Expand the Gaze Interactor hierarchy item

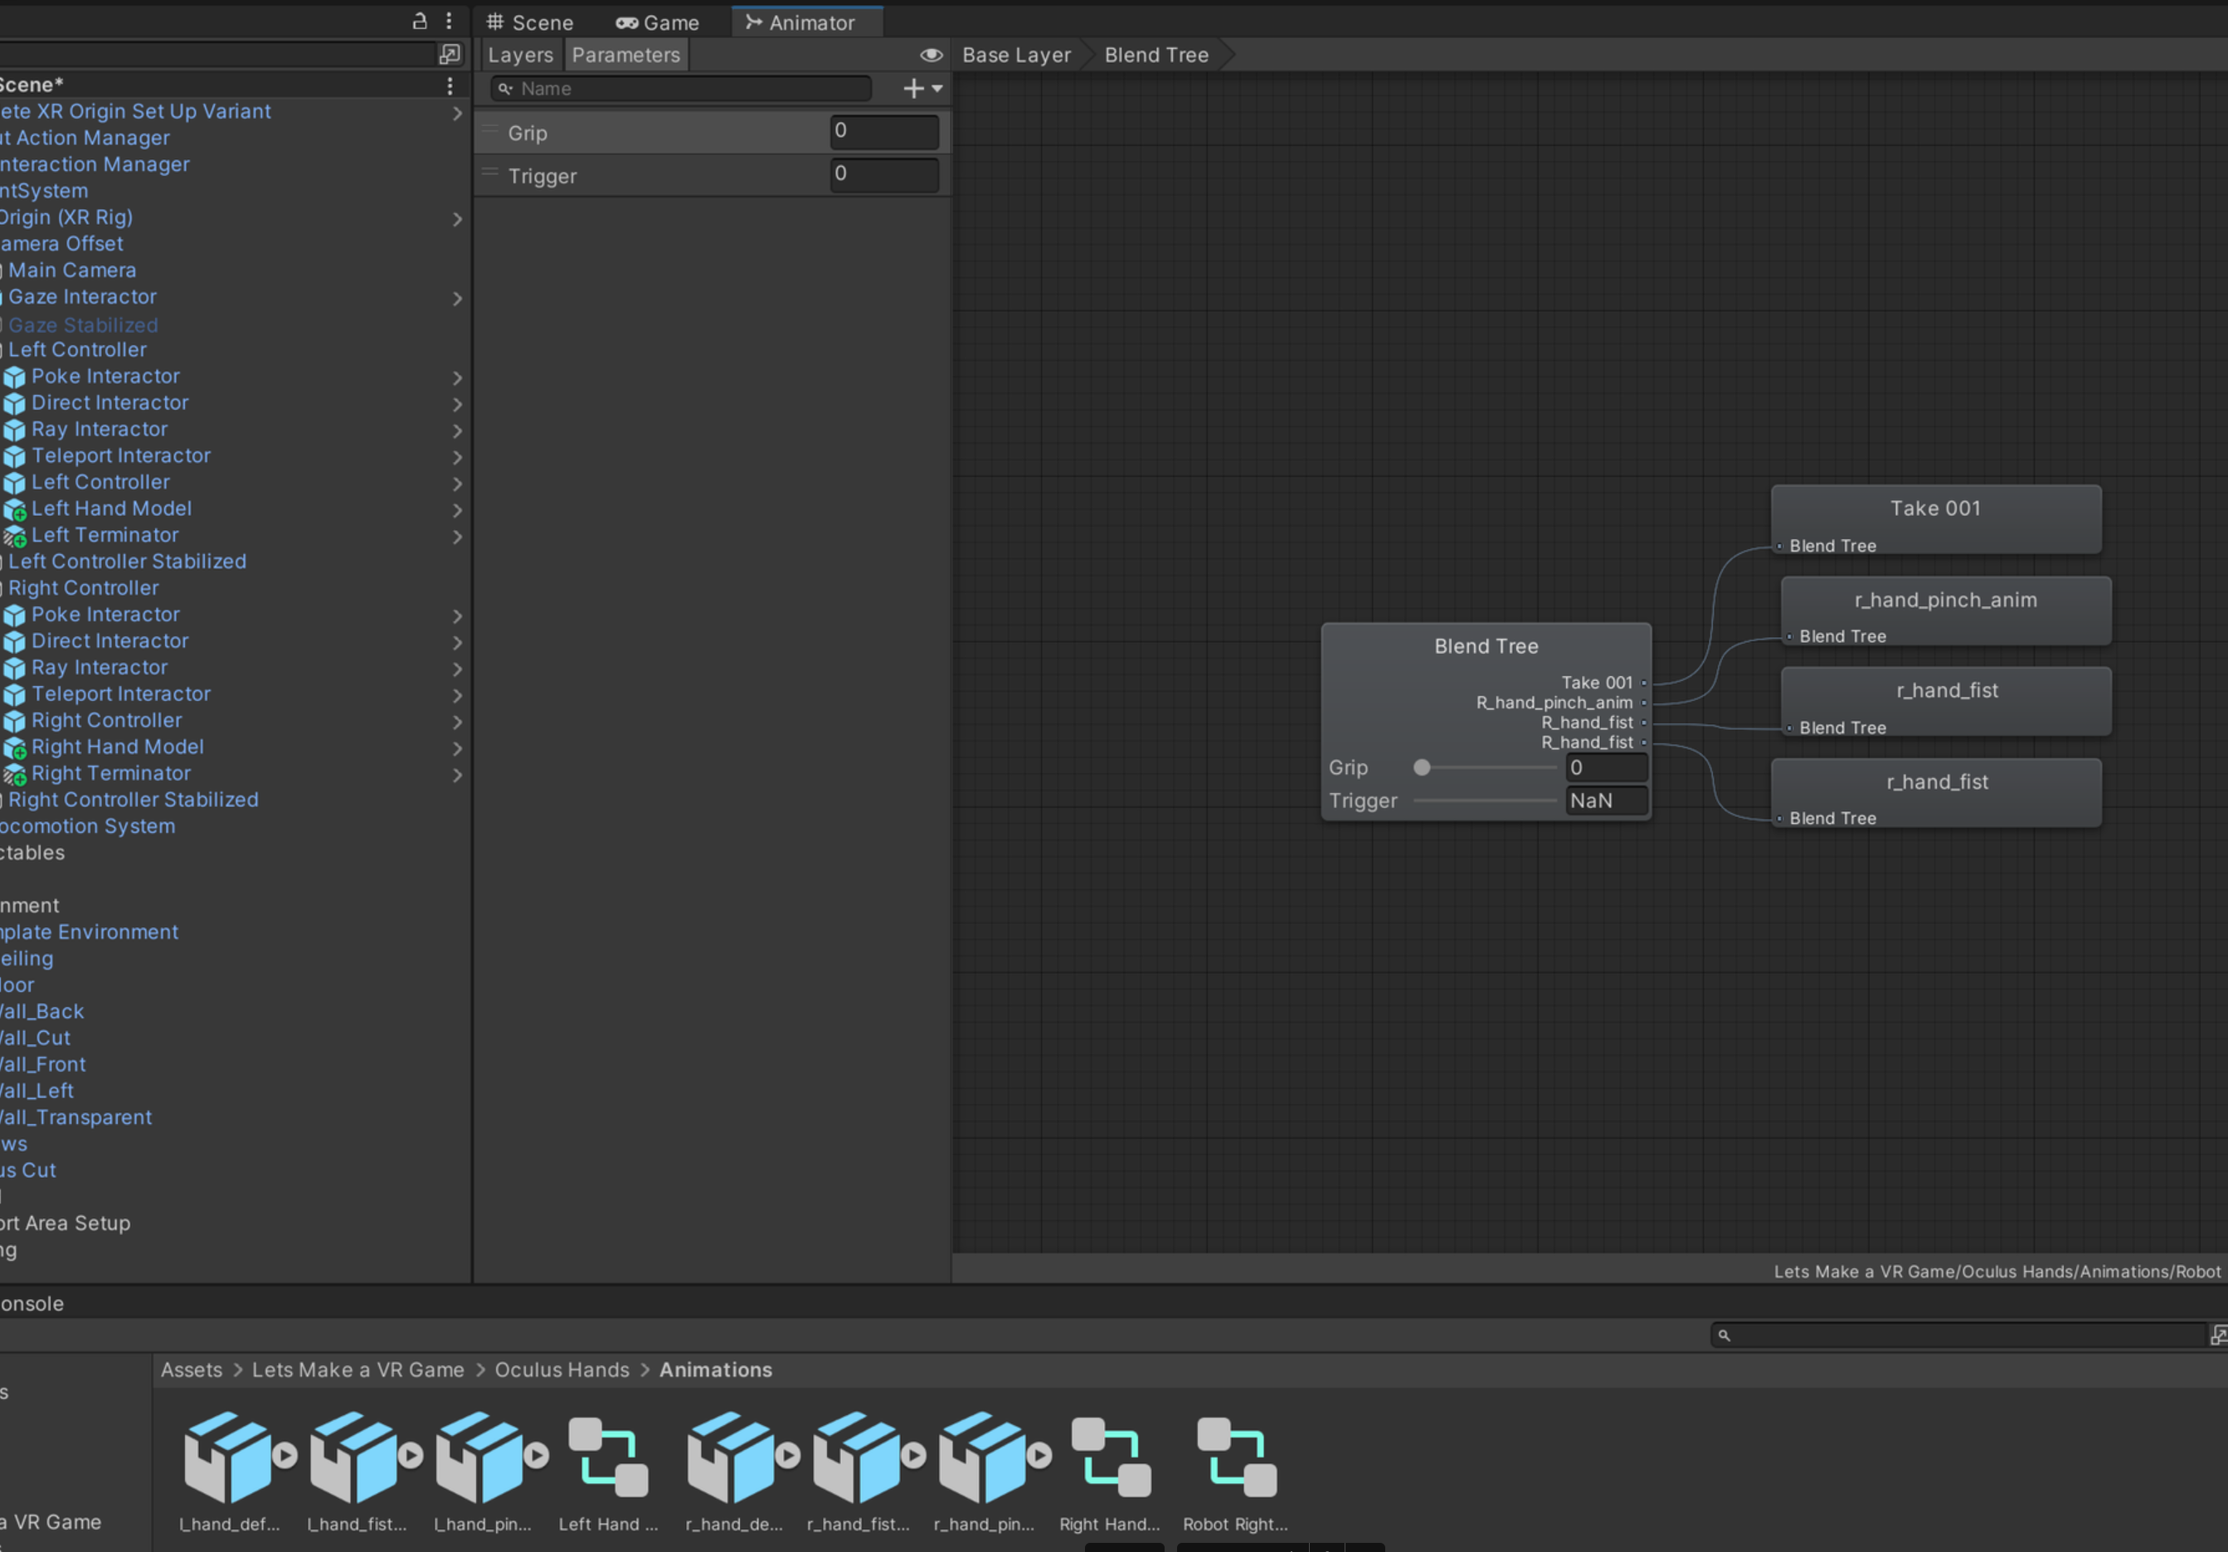(457, 298)
